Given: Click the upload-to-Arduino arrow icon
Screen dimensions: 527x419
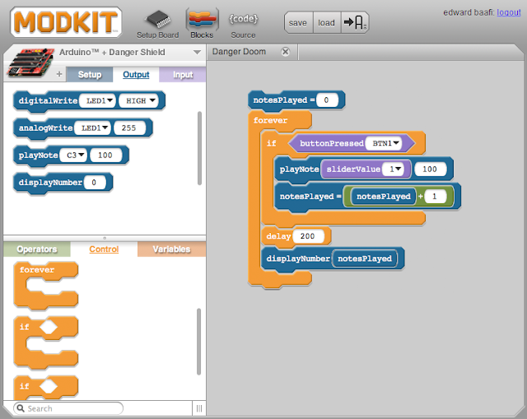Looking at the screenshot, I should (x=355, y=22).
